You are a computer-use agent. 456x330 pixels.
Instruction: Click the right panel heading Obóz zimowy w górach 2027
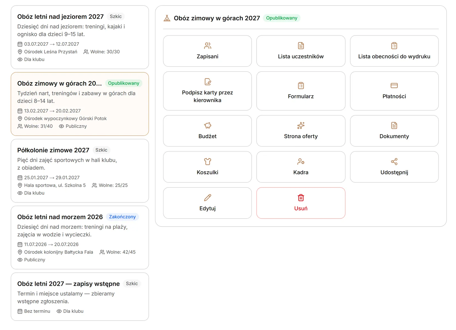[x=217, y=18]
